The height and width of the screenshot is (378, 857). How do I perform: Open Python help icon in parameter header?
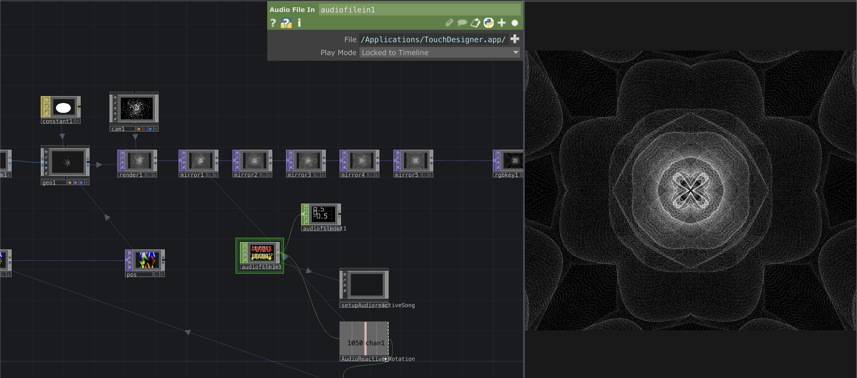(286, 23)
